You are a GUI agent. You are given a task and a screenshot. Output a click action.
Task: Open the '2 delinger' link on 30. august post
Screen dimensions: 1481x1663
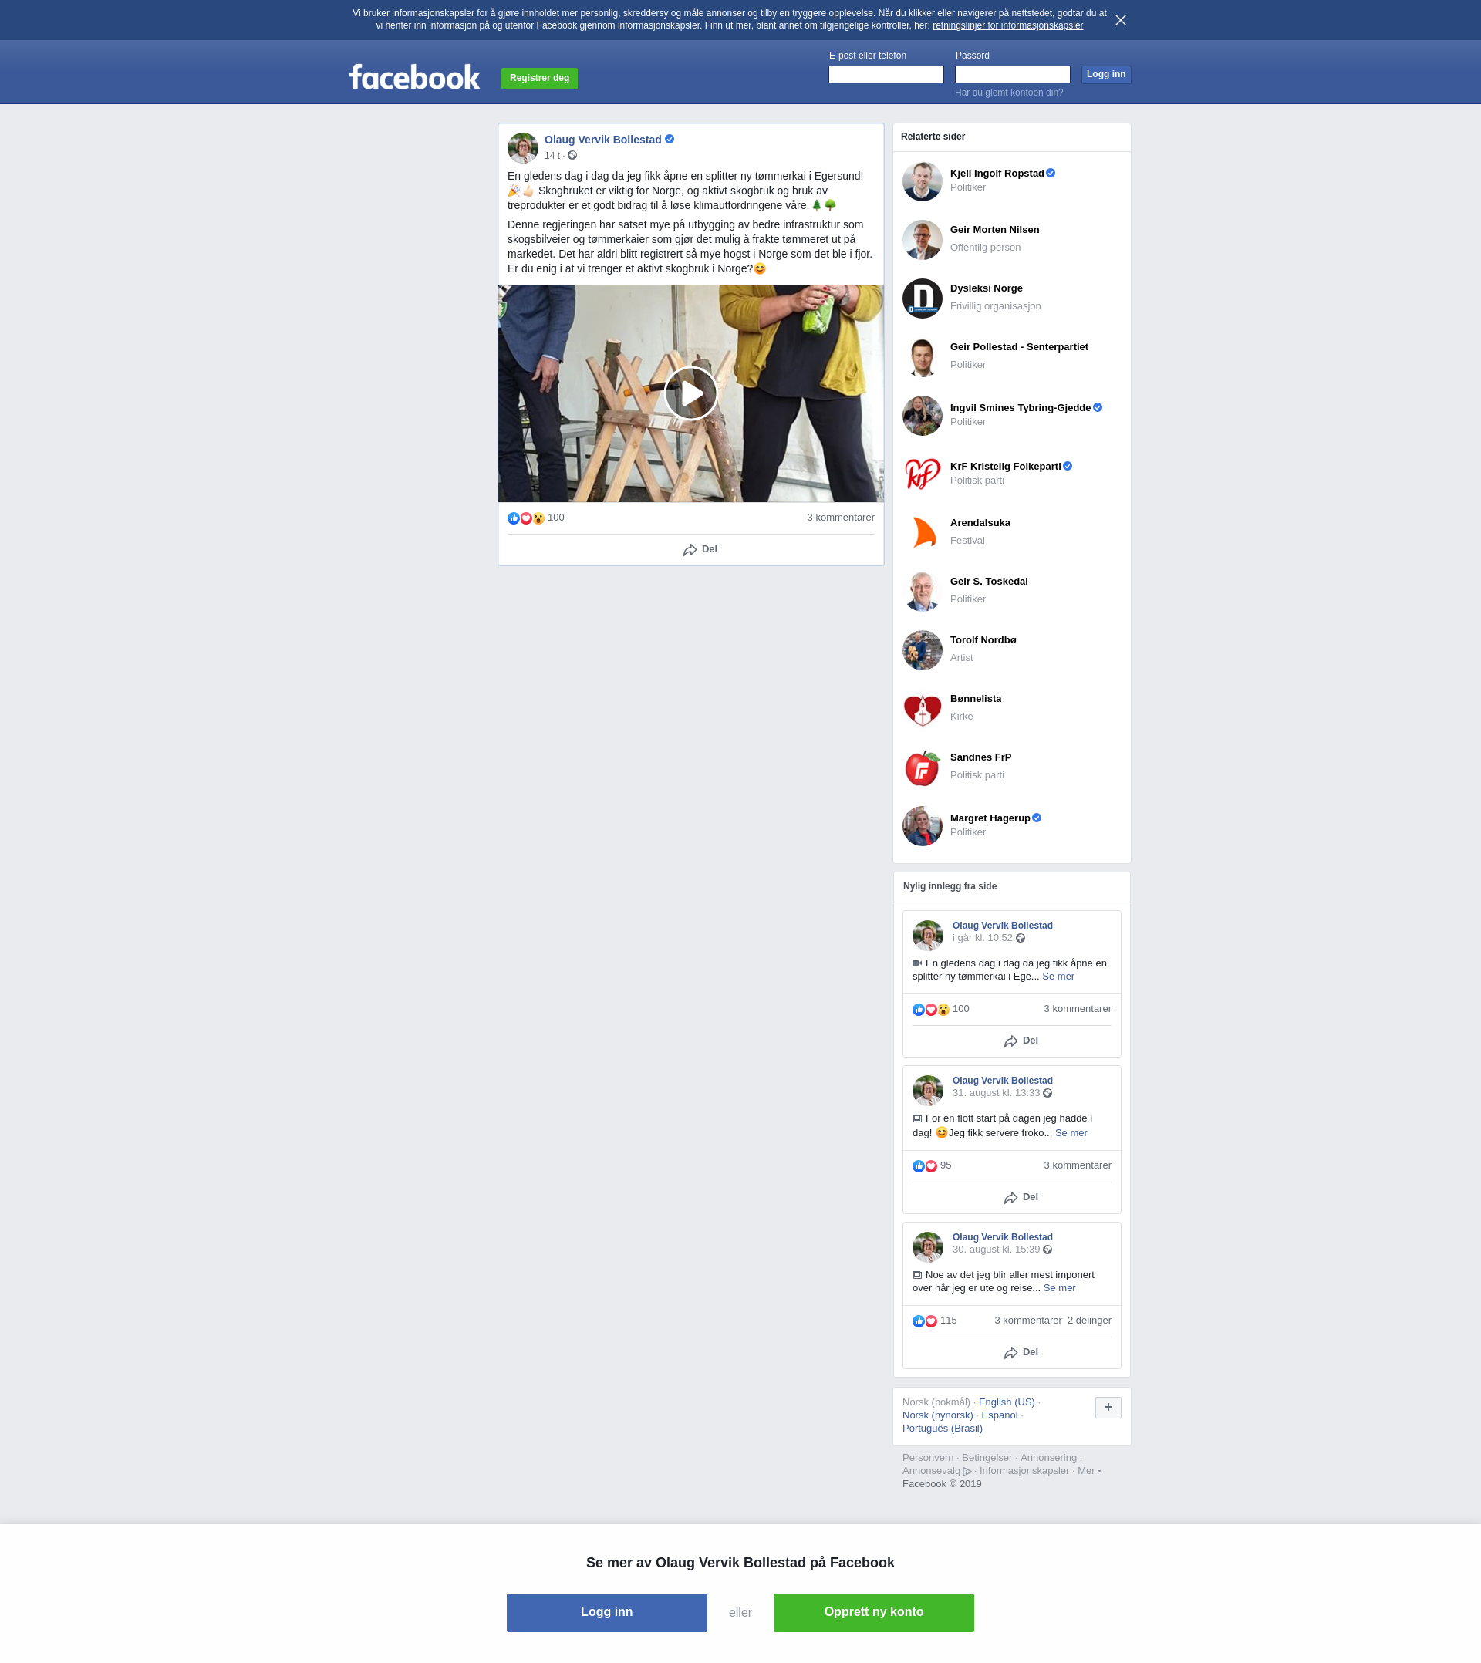coord(1089,1321)
